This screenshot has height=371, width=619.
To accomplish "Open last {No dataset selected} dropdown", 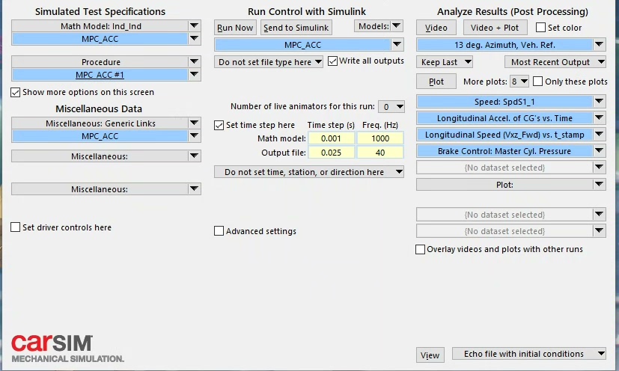I will 600,231.
